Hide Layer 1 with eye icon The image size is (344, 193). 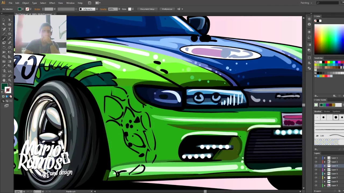point(316,158)
